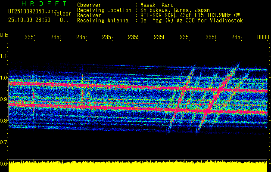
Task: Click the date stamp 25.10.09 23:50
Action: tap(29, 20)
